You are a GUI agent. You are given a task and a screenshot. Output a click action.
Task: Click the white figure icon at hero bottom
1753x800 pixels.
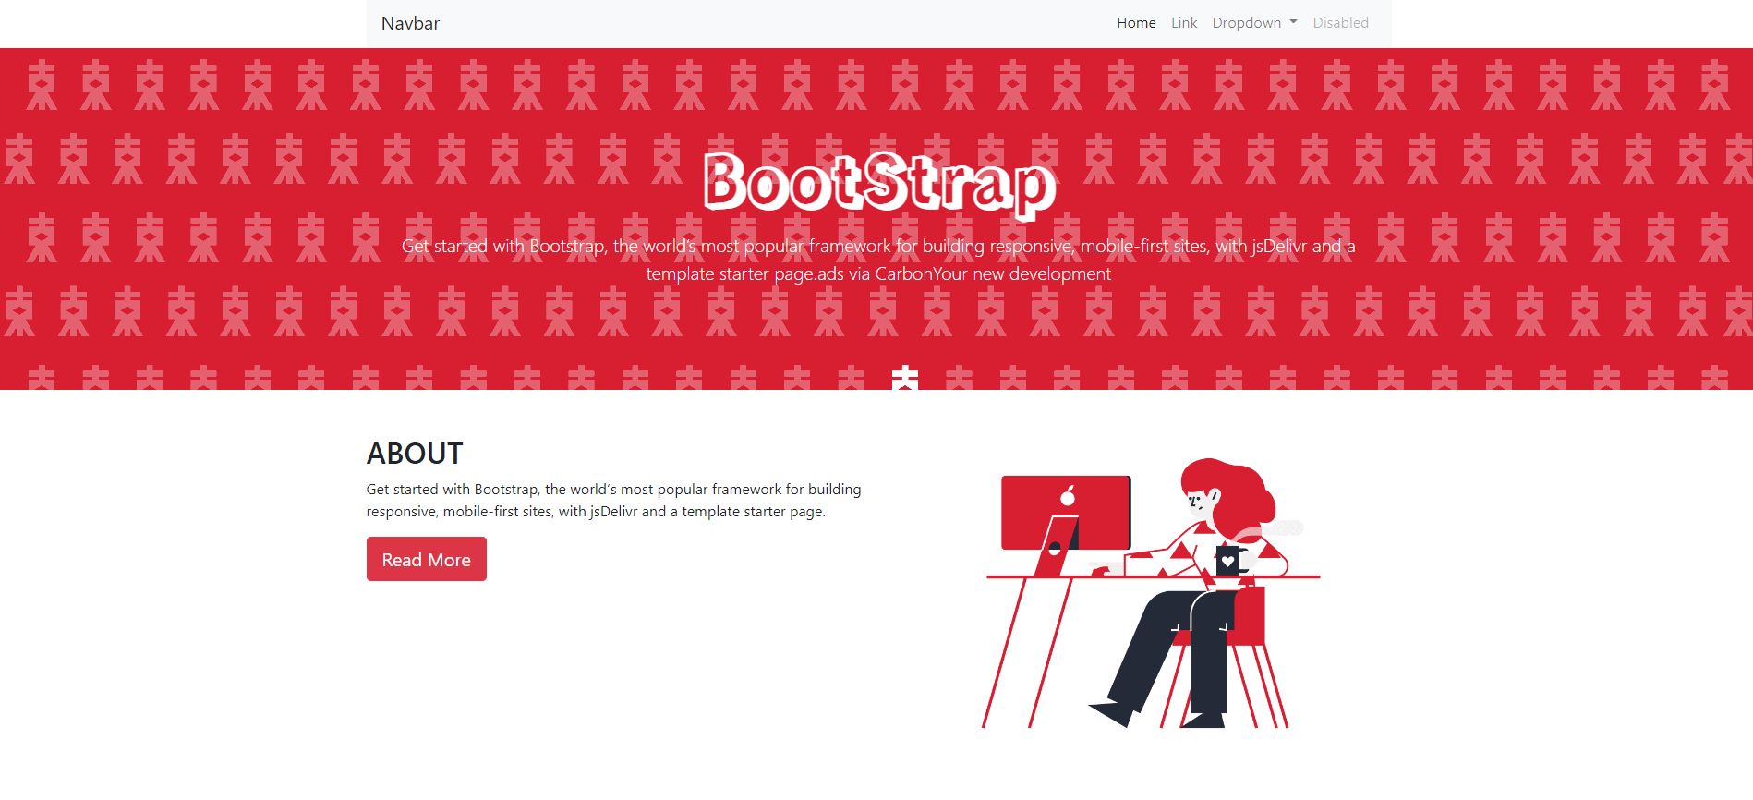coord(905,377)
